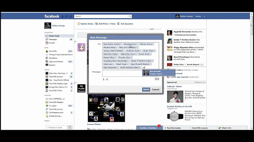
Task: Open the Paul Bermudez chat tab
Action: (177, 128)
